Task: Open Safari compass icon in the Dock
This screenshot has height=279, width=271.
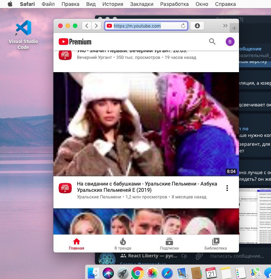Action: (x=167, y=273)
